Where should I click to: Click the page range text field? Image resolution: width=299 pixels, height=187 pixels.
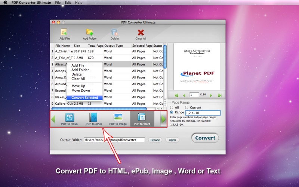pyautogui.click(x=203, y=113)
